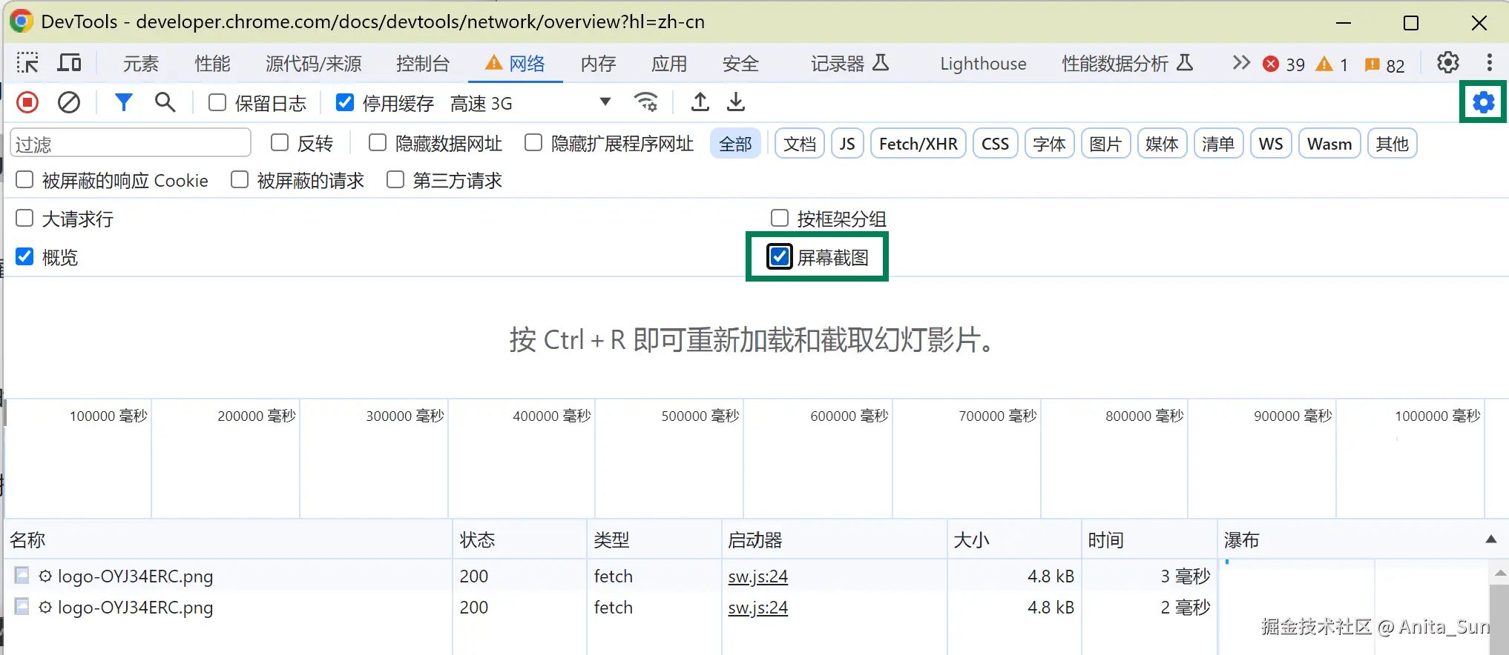Export HAR file with download arrow
1509x655 pixels.
click(735, 102)
